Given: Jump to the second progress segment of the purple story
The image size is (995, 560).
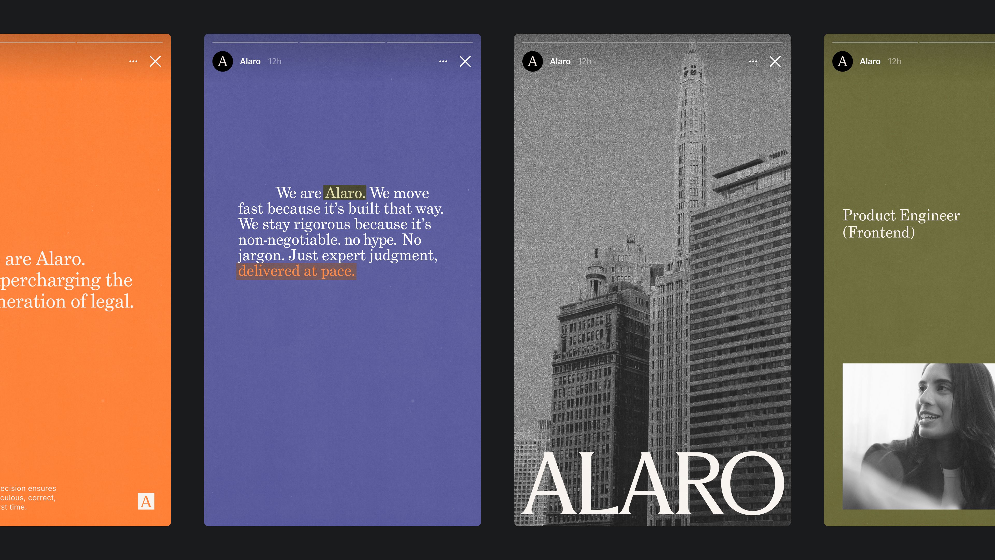Looking at the screenshot, I should 343,42.
